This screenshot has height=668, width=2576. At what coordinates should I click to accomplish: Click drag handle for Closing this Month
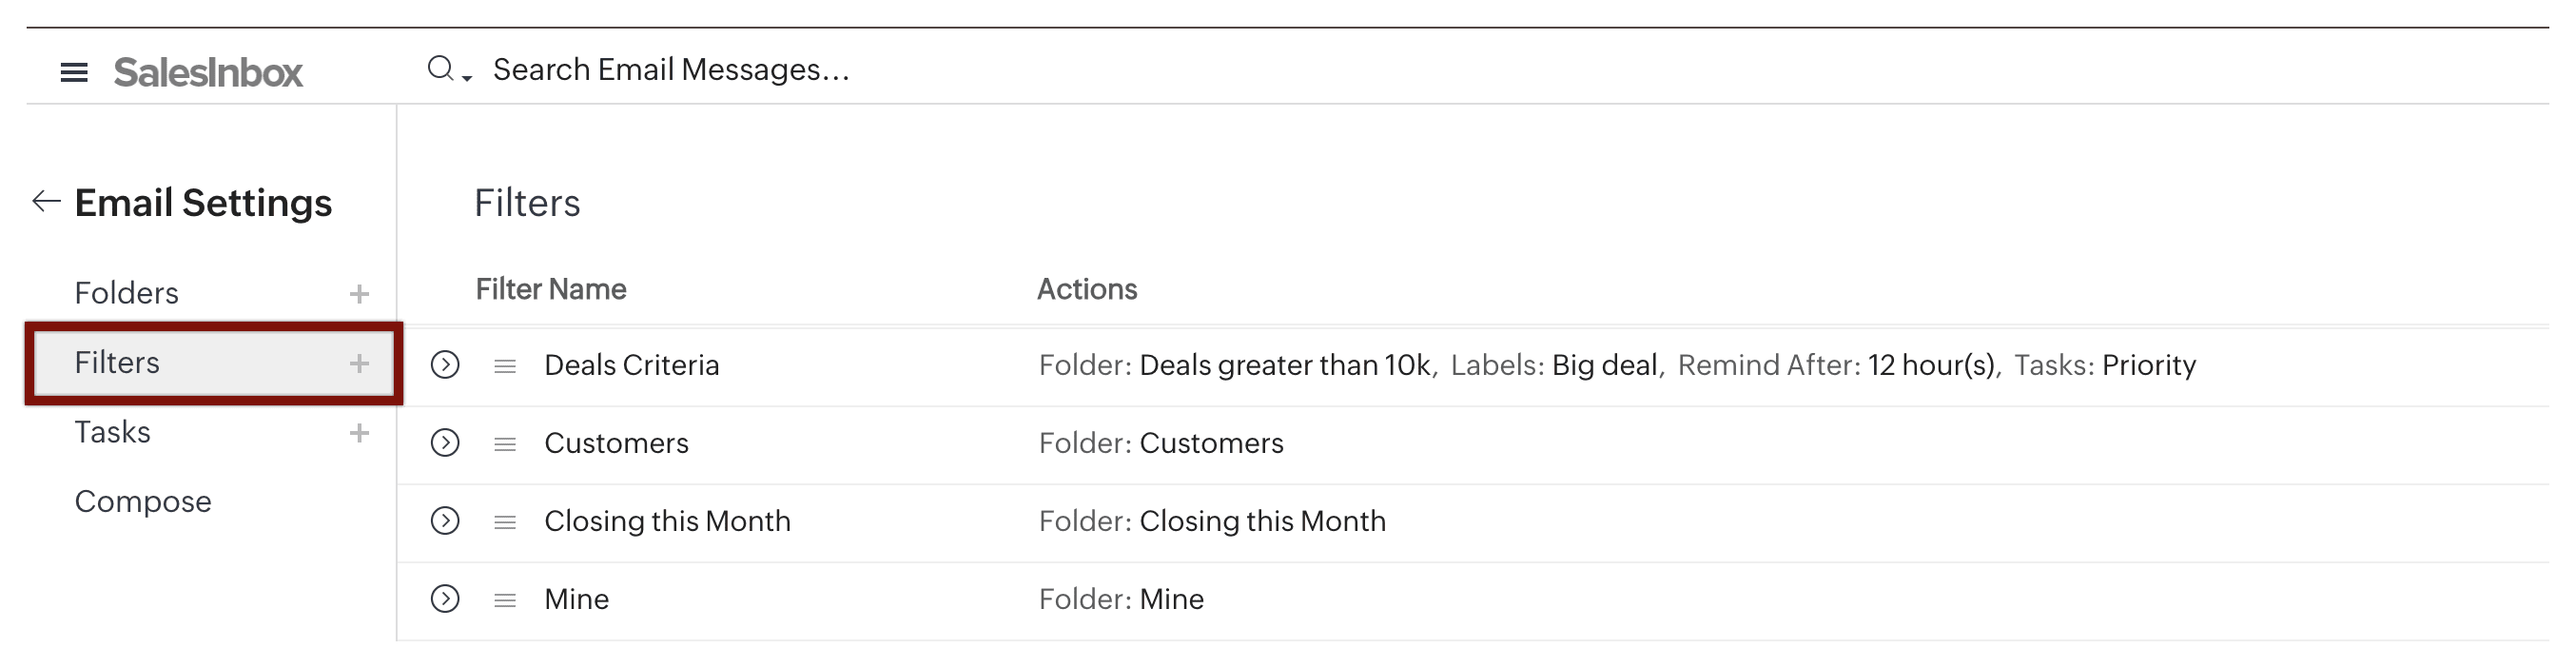505,522
